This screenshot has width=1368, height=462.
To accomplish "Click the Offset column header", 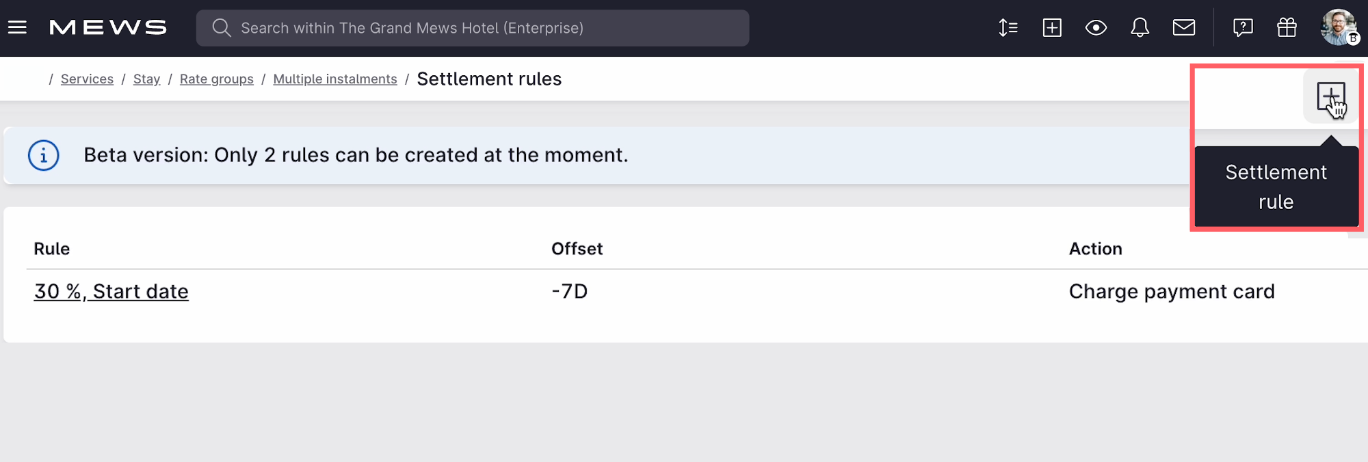I will [x=577, y=249].
